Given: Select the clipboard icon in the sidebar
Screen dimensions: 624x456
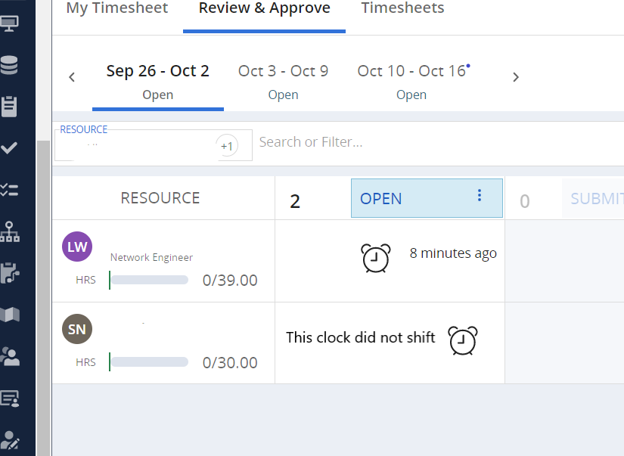Looking at the screenshot, I should 10,106.
